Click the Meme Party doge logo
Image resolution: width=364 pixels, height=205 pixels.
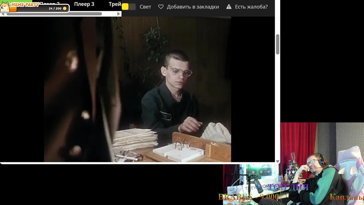[x=5, y=7]
